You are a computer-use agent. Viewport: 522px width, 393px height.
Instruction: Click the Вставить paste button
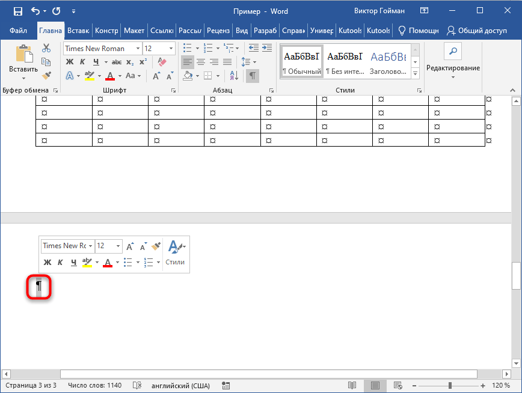click(23, 58)
